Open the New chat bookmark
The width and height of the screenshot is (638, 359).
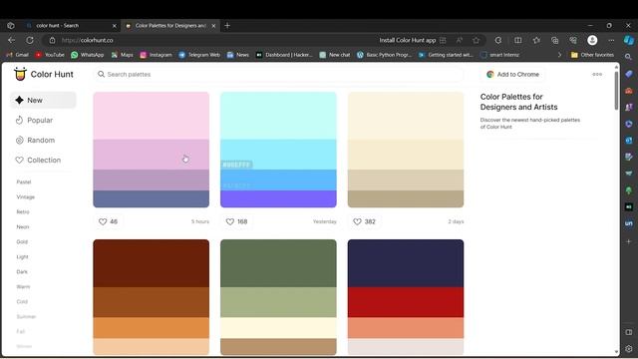coord(335,55)
